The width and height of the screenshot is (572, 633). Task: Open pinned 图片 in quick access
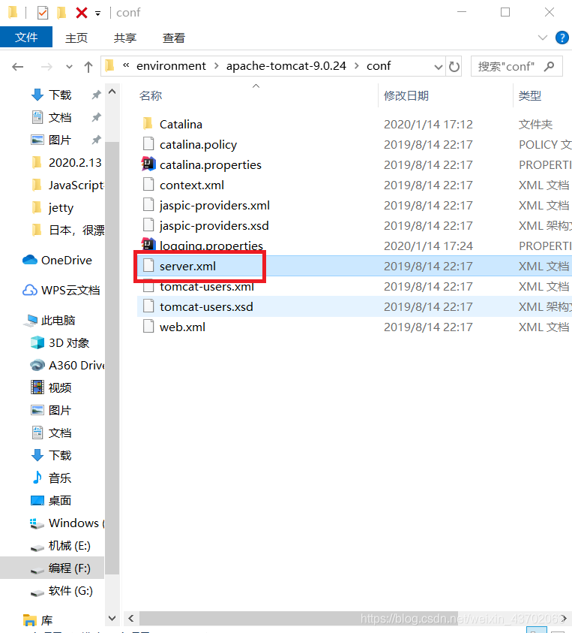tap(60, 140)
